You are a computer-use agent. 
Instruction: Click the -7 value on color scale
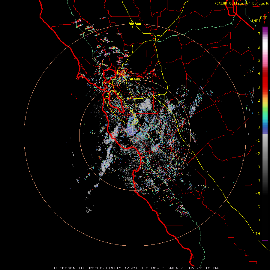tap(258, 220)
